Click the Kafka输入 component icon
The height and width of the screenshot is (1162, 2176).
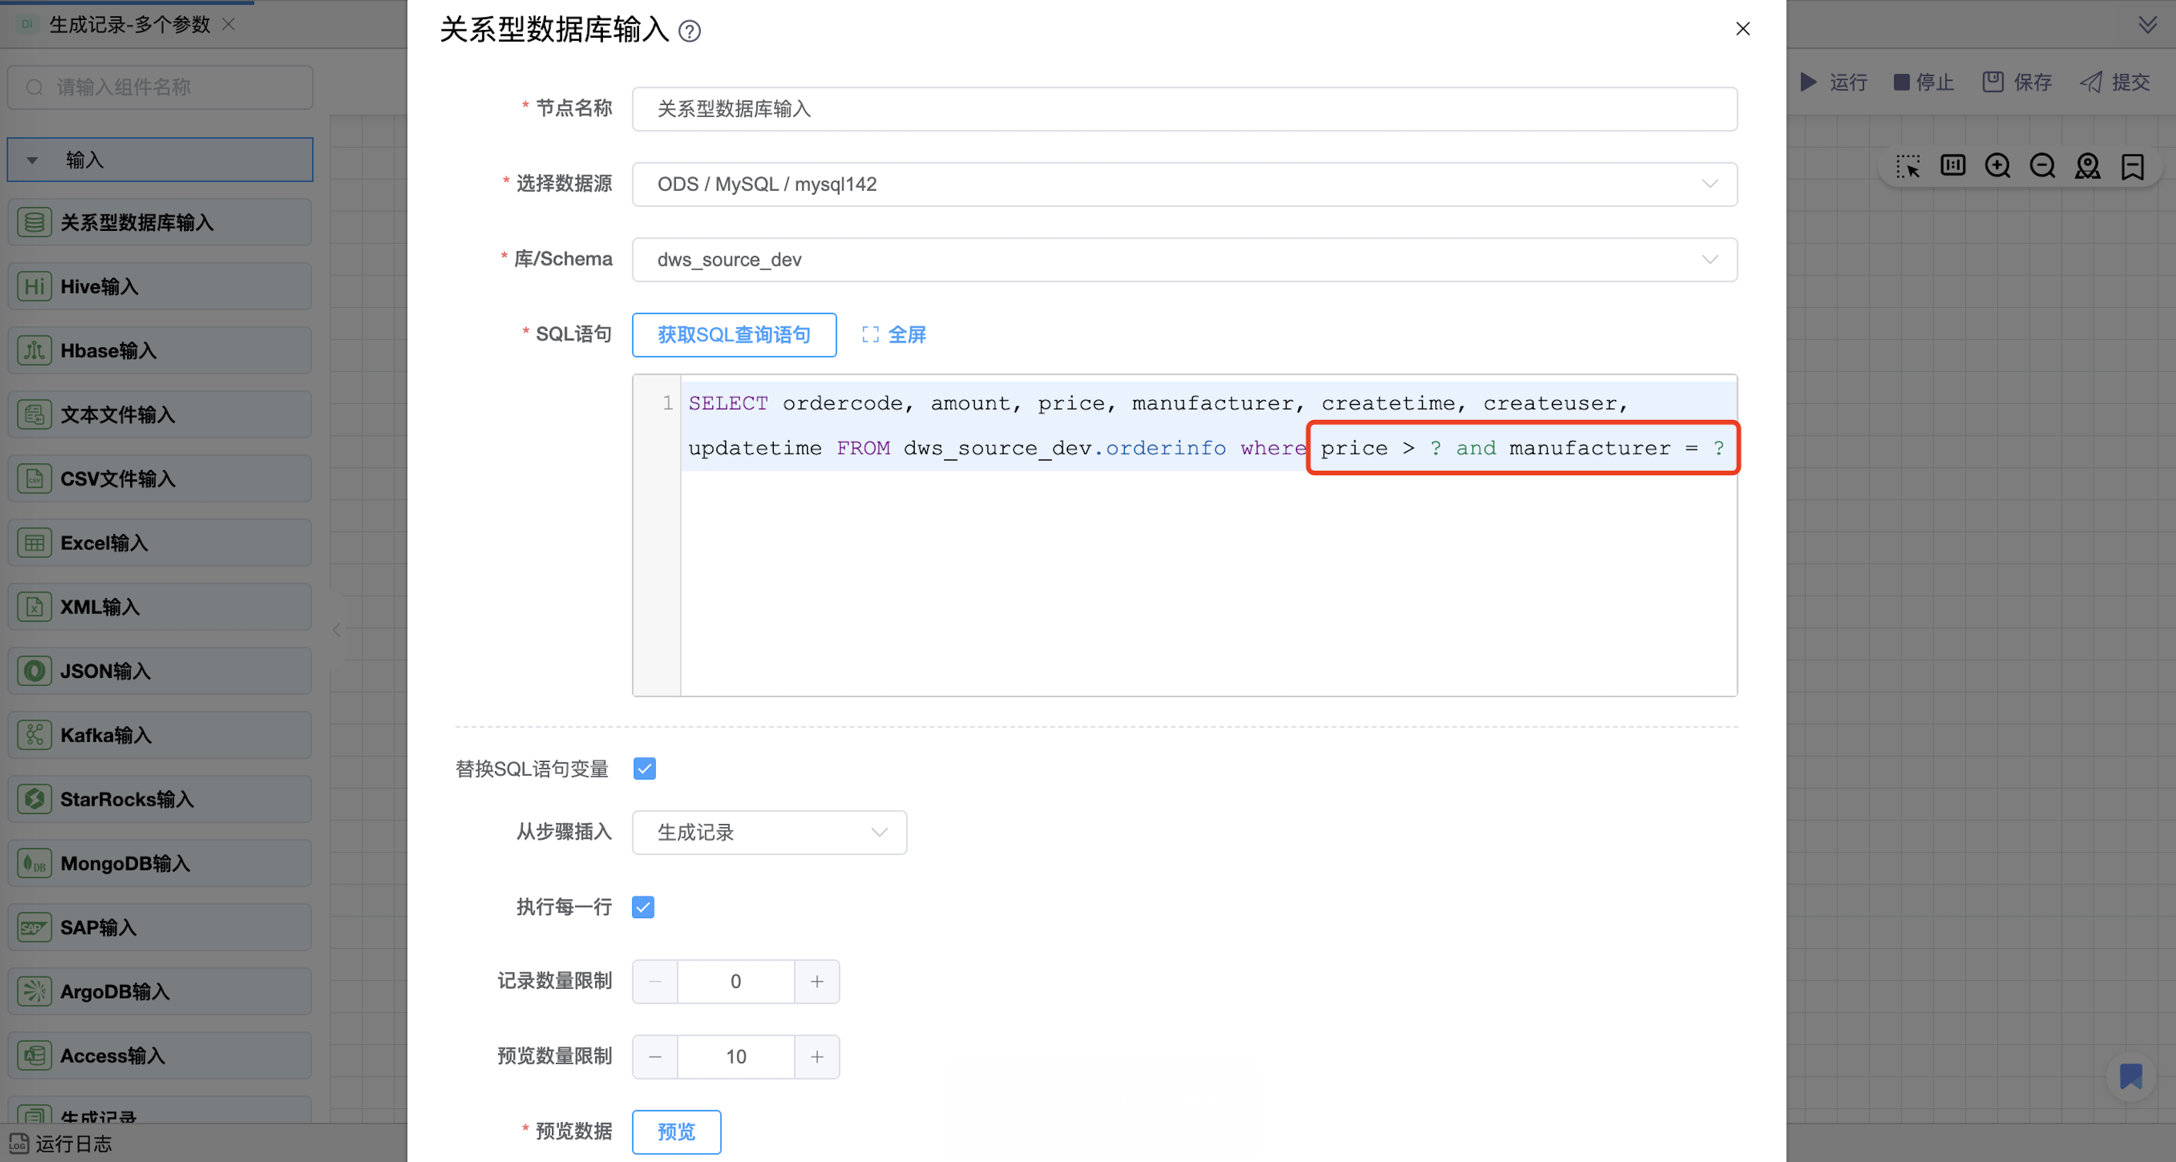[x=35, y=735]
